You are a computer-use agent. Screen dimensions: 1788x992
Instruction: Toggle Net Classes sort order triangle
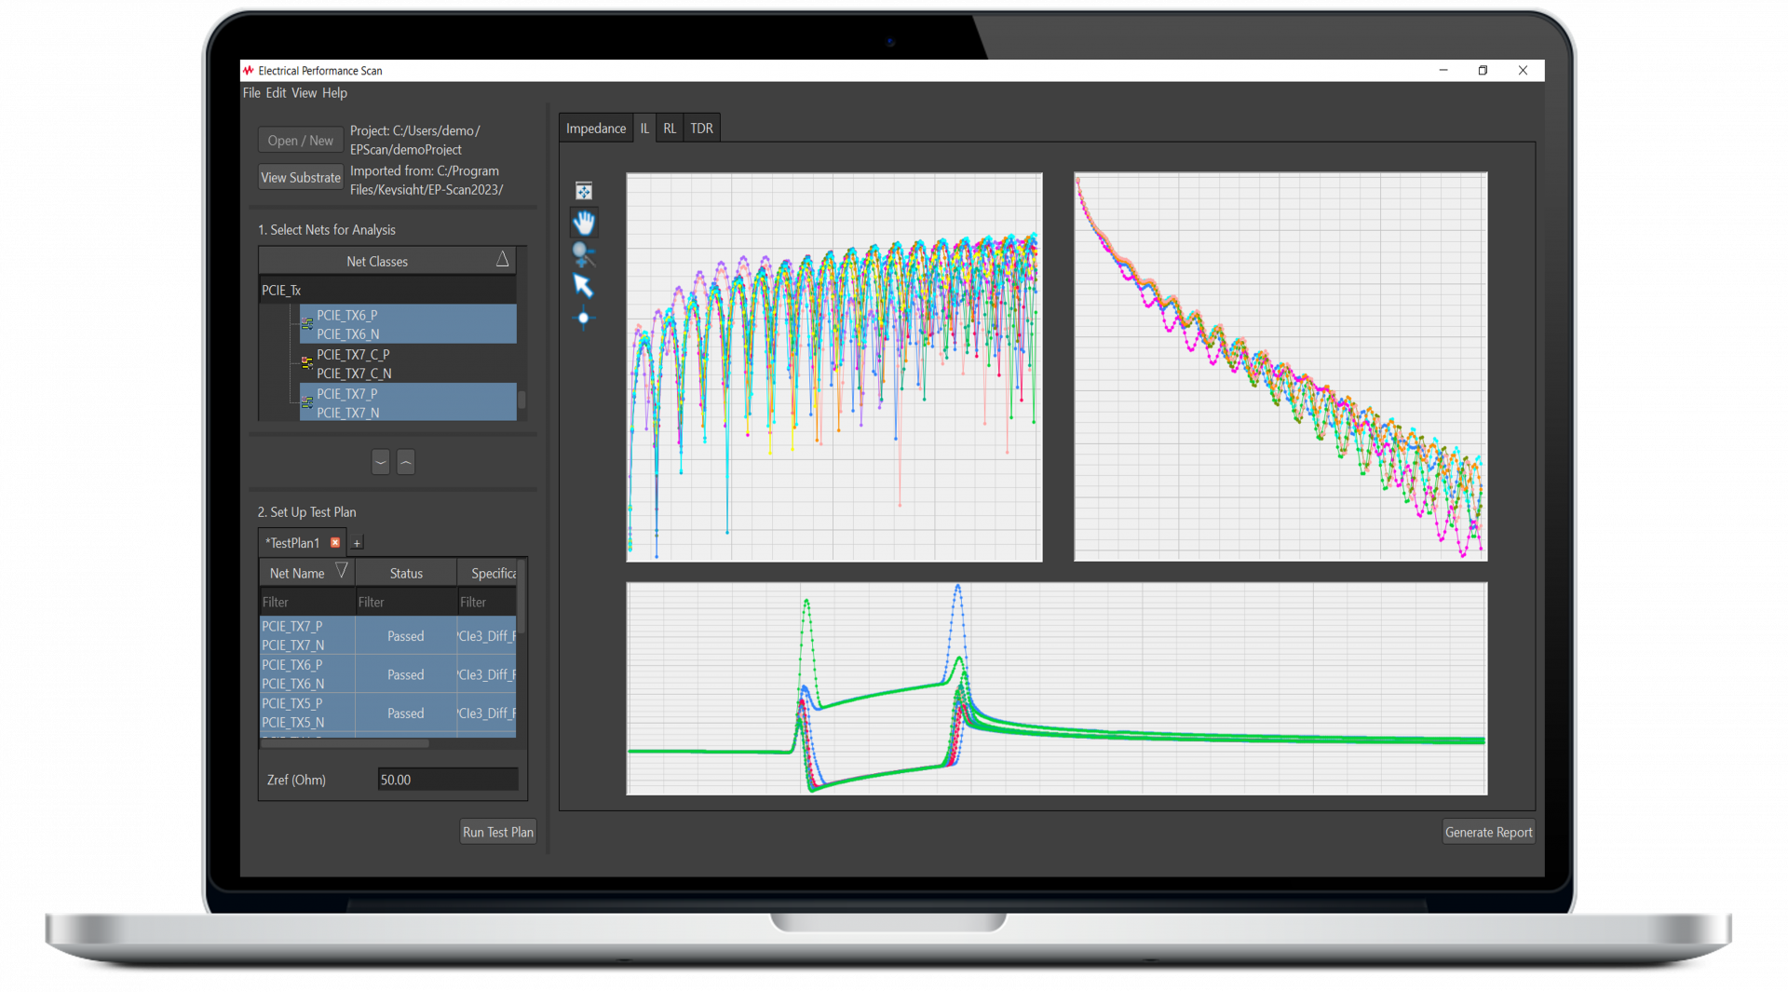click(x=502, y=260)
